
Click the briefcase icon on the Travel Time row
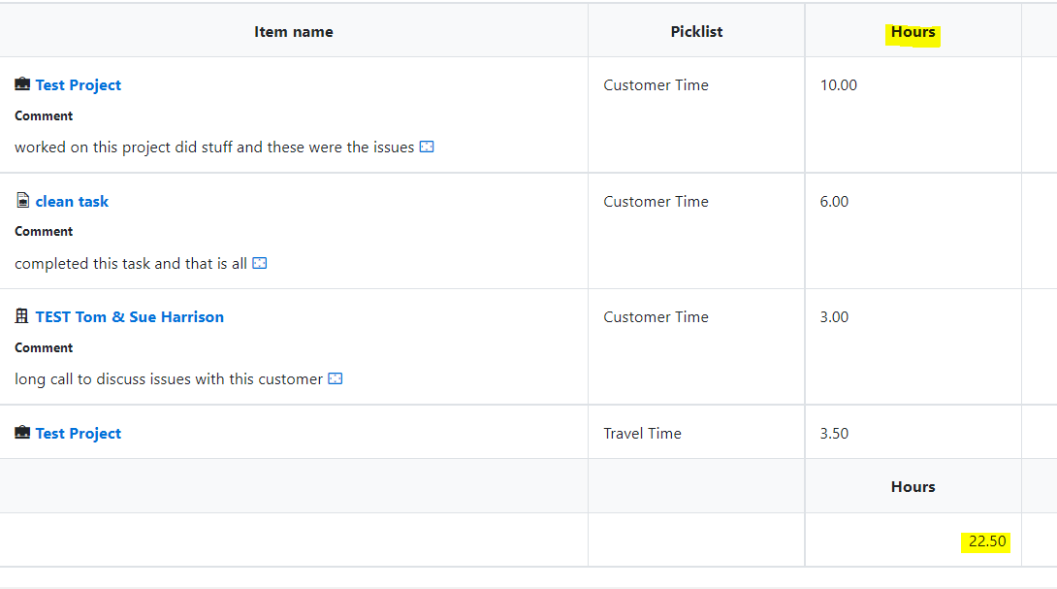click(22, 433)
